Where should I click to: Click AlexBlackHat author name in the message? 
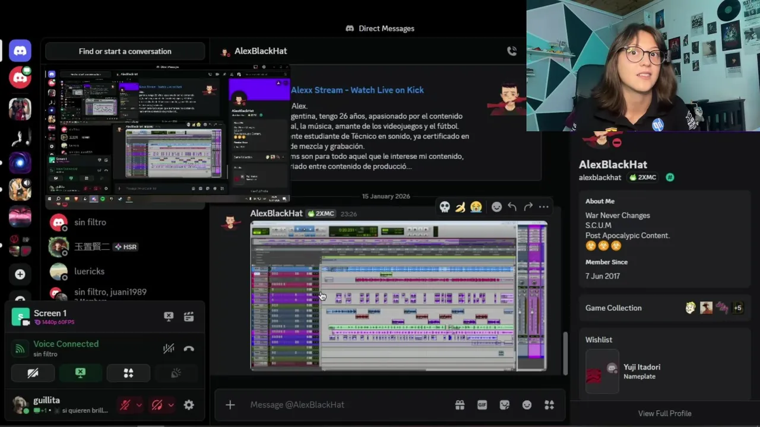click(276, 213)
